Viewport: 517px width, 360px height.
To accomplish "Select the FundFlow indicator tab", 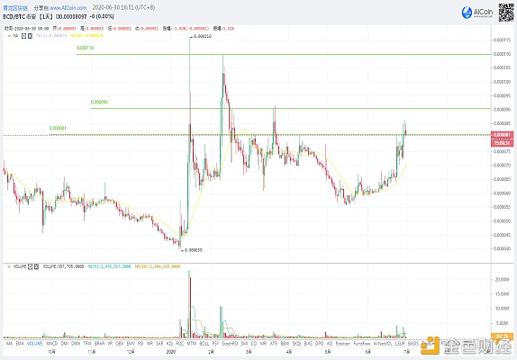I will (x=362, y=344).
